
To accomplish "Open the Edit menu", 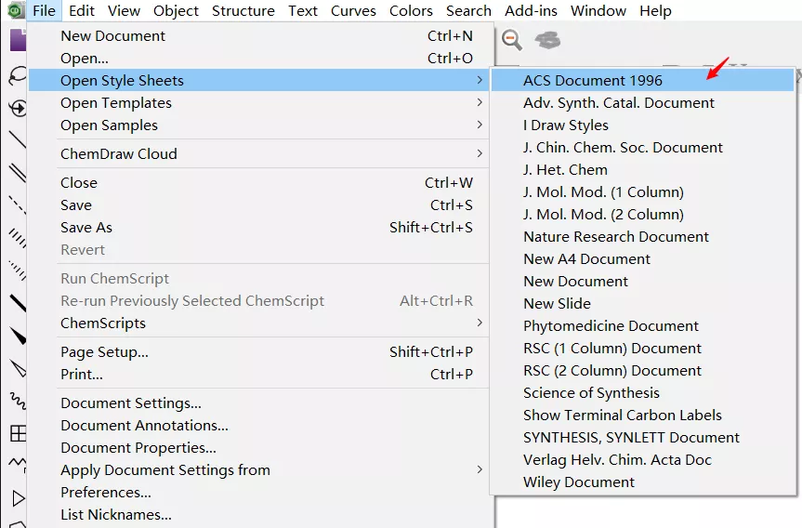I will [x=82, y=10].
